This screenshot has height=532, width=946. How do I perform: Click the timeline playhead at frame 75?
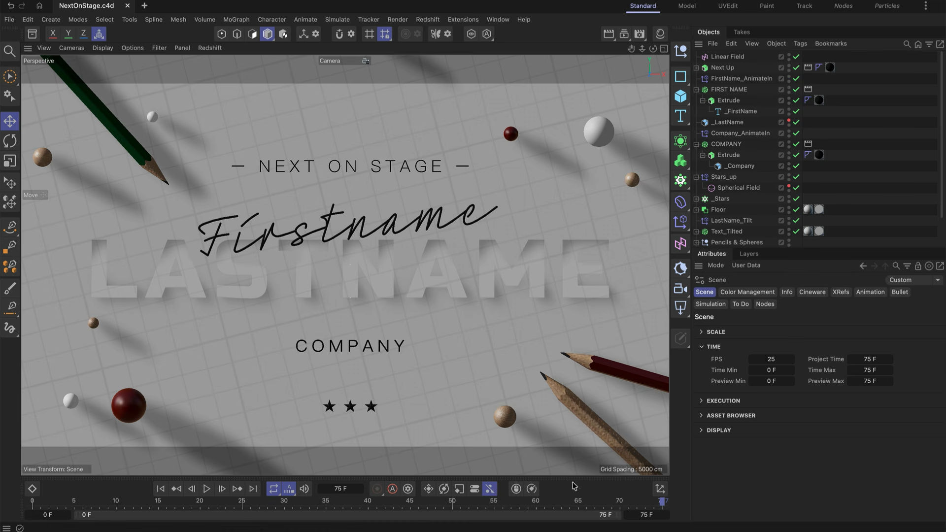662,501
